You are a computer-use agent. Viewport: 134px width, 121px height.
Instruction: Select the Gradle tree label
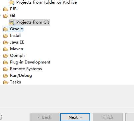(17, 29)
